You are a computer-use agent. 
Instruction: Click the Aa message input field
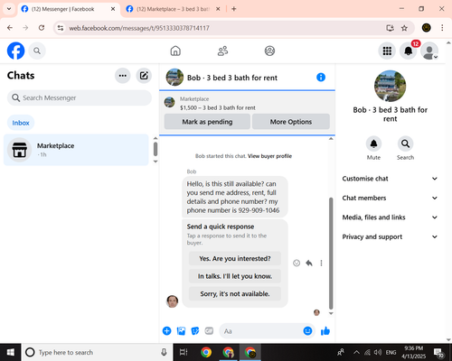pyautogui.click(x=261, y=331)
